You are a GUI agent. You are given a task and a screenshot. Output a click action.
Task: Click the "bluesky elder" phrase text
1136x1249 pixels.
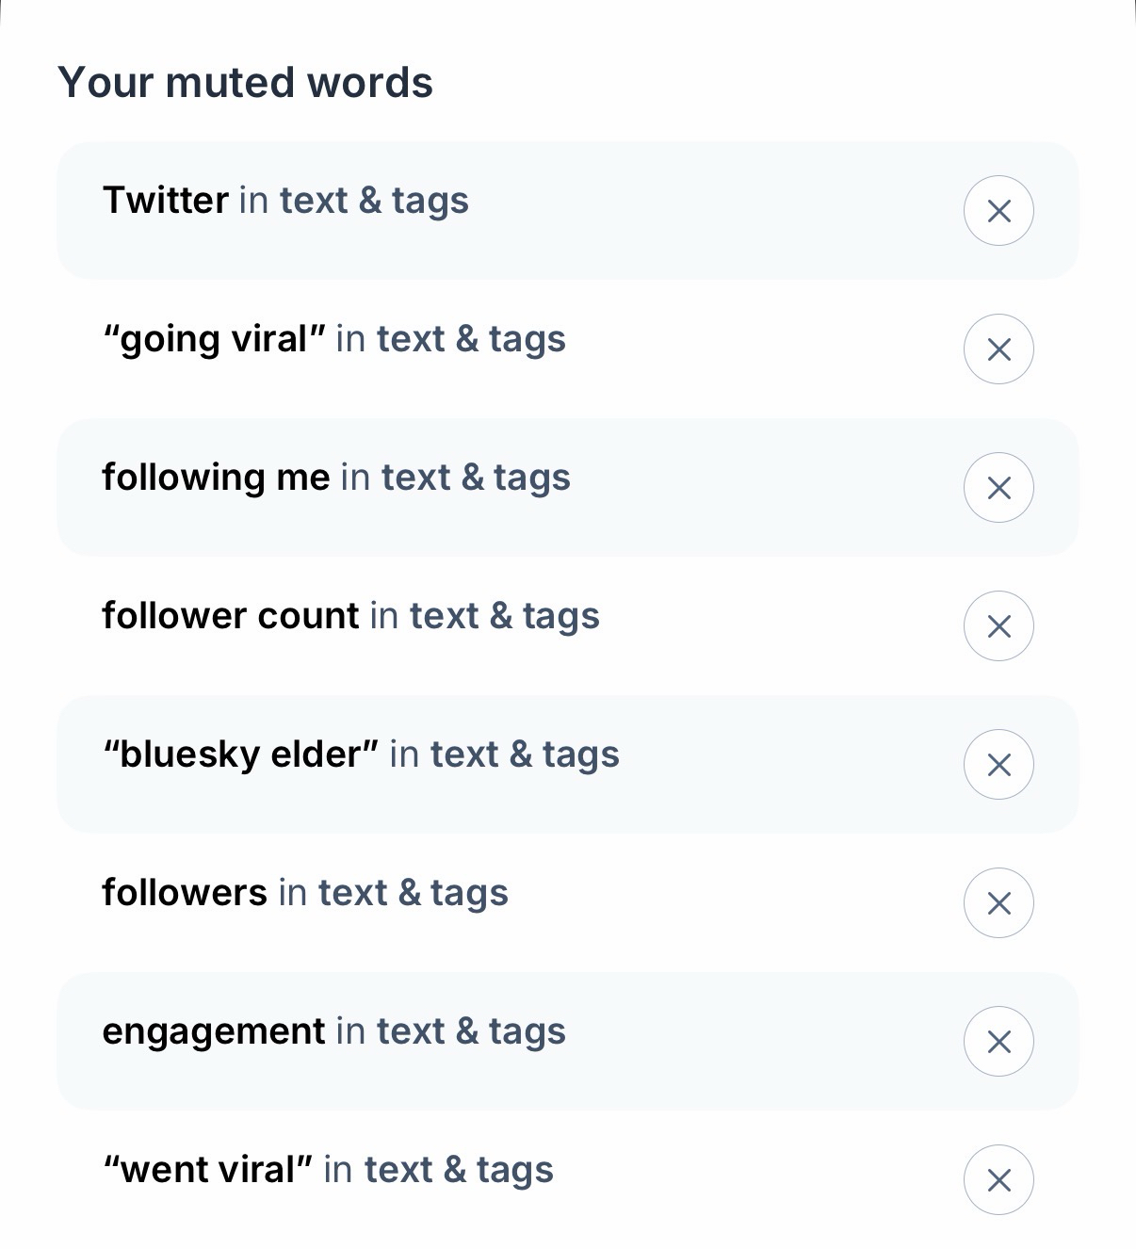pyautogui.click(x=241, y=754)
